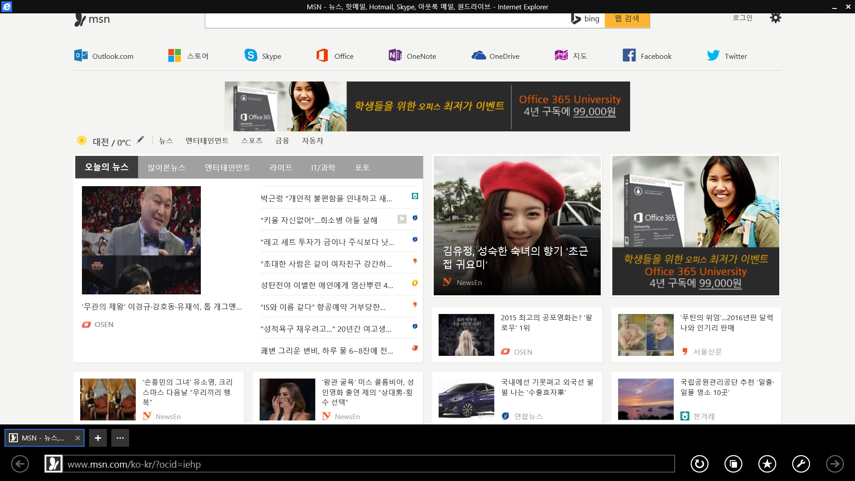
Task: Open the settings gear icon on MSN
Action: pyautogui.click(x=775, y=18)
